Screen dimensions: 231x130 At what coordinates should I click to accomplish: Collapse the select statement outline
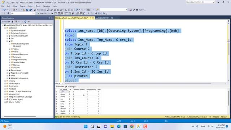[x=63, y=31]
